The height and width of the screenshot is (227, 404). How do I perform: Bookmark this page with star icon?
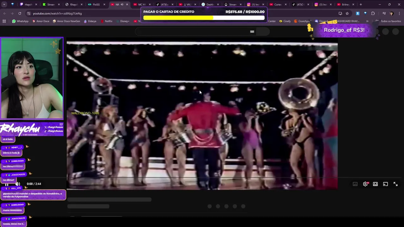347,13
